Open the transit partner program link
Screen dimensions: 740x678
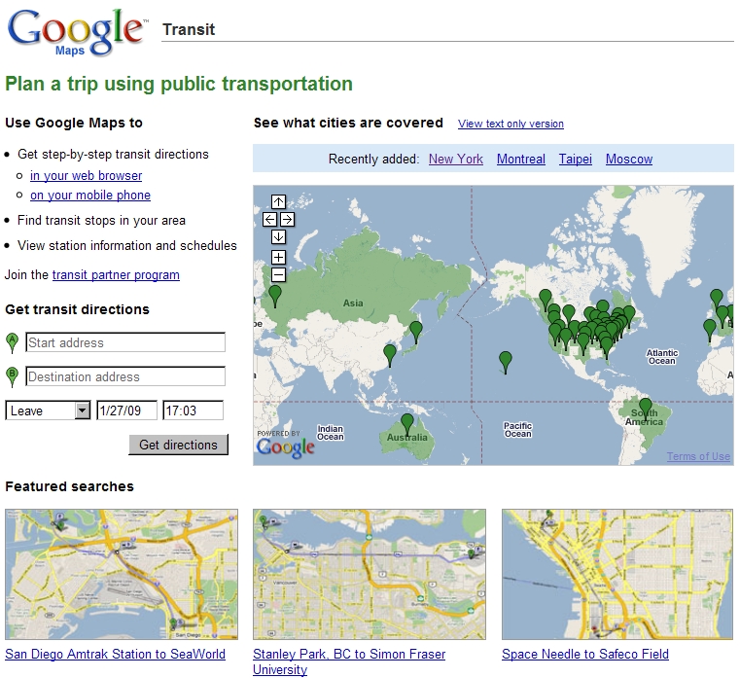click(x=116, y=274)
